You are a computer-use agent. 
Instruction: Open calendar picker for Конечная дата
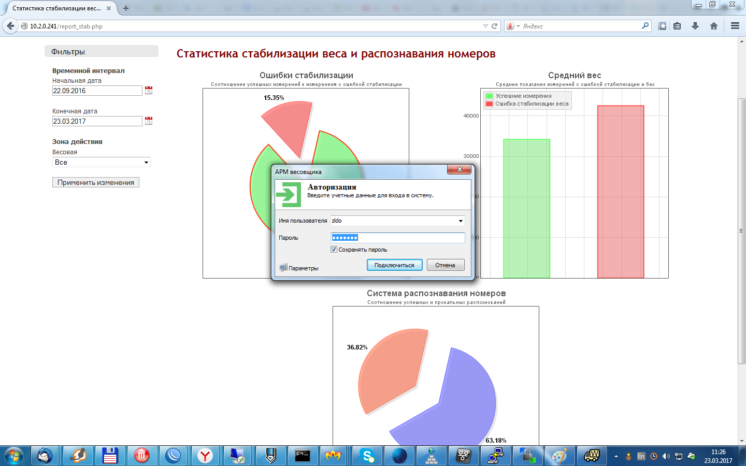pos(149,121)
